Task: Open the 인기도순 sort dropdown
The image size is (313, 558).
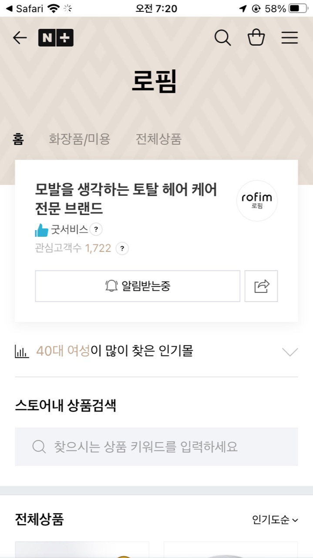Action: (x=275, y=520)
